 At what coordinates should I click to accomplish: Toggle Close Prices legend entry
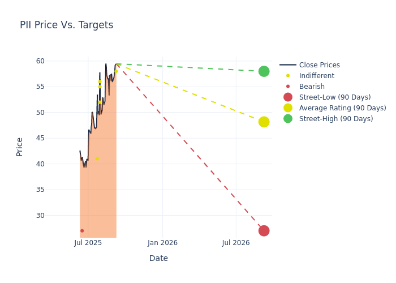pyautogui.click(x=319, y=65)
